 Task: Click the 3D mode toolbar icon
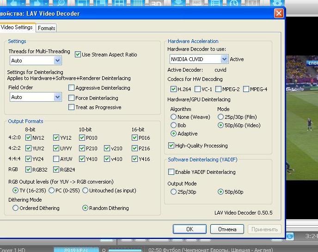pos(156,3)
